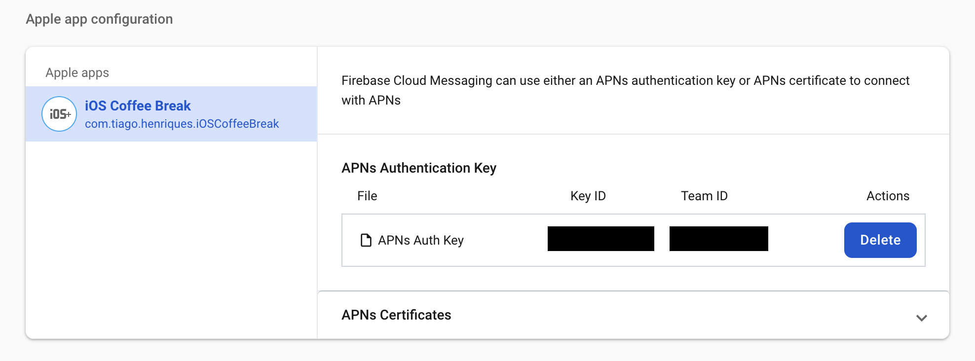Click the Actions column header
The height and width of the screenshot is (361, 975).
coord(888,196)
